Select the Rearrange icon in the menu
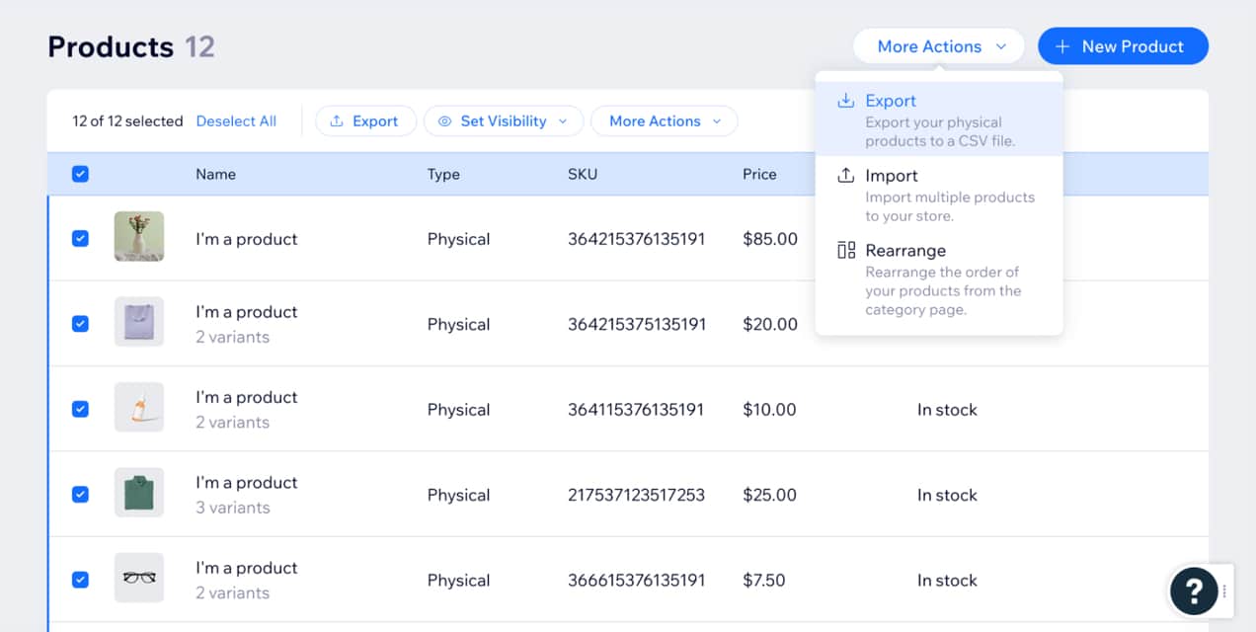1256x632 pixels. [846, 250]
